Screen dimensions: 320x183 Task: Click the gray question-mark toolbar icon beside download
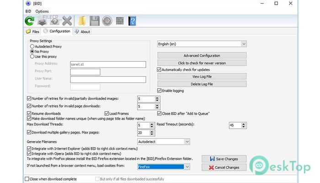(54, 21)
